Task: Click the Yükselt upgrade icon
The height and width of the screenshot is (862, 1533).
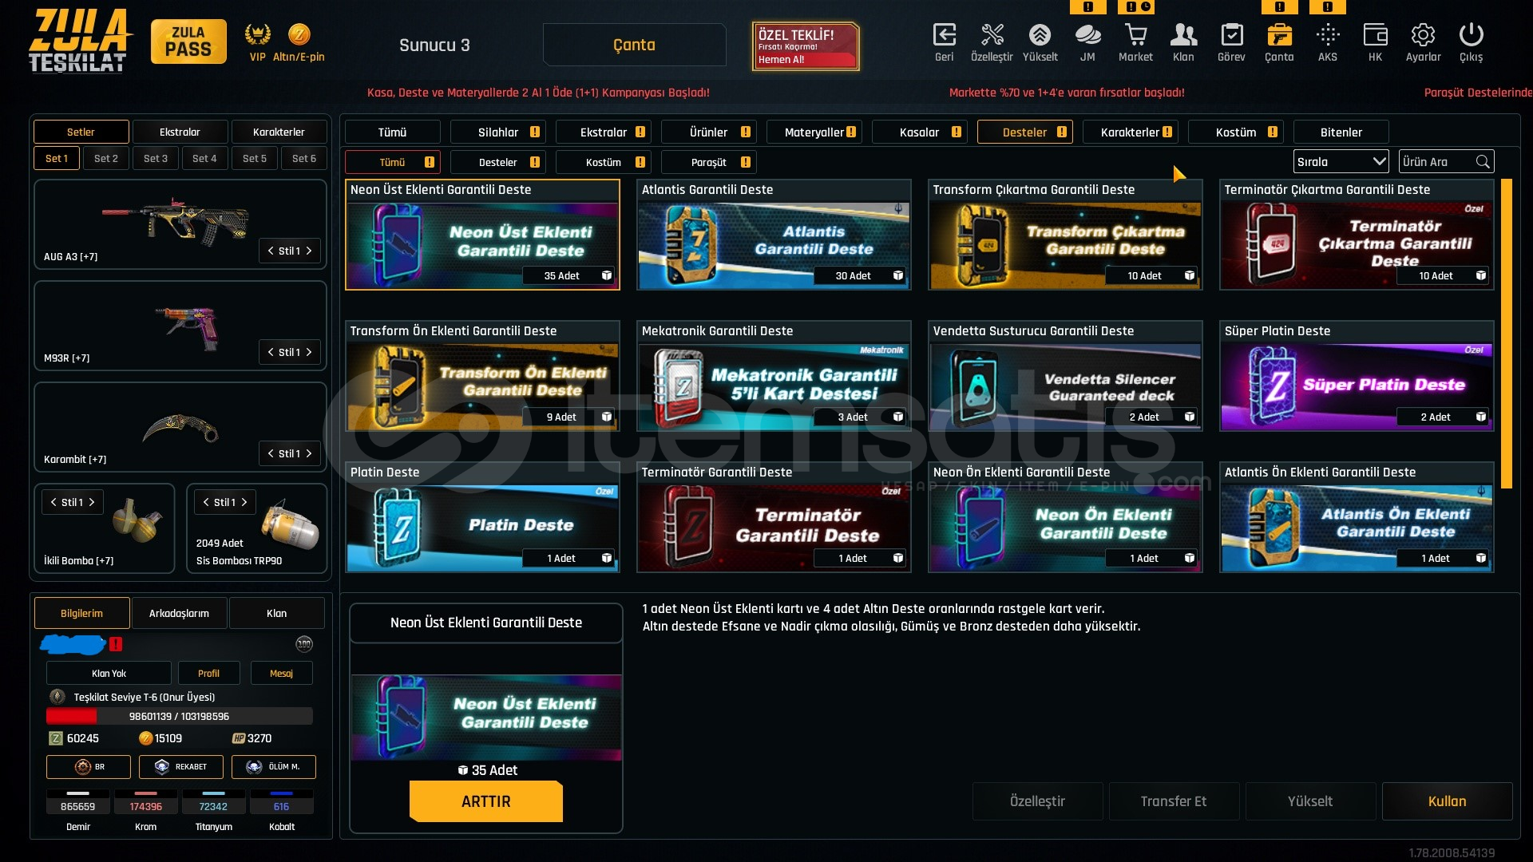Action: [x=1040, y=35]
